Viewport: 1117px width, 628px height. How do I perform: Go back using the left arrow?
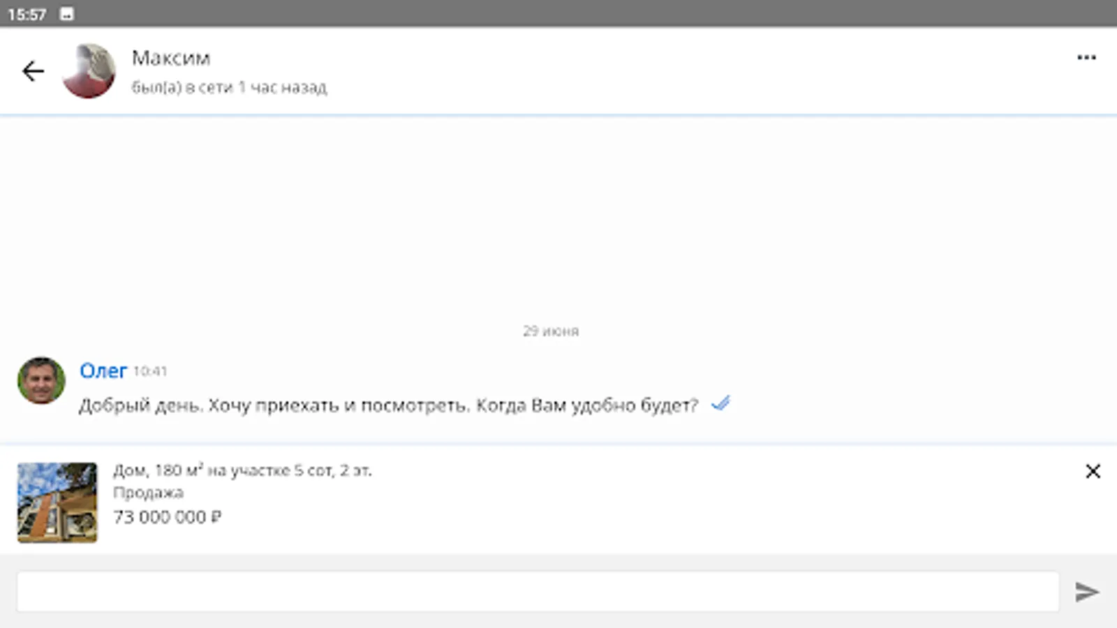coord(33,70)
